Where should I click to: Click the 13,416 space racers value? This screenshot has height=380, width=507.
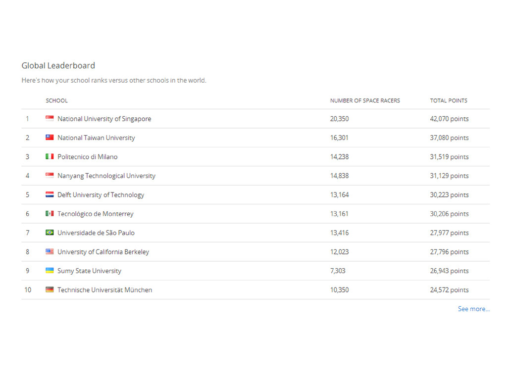tap(340, 233)
